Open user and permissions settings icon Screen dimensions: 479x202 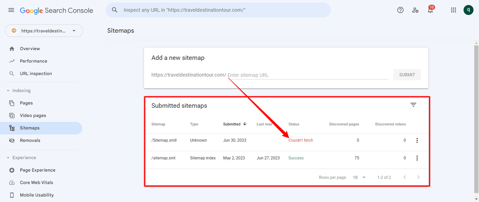pyautogui.click(x=415, y=10)
